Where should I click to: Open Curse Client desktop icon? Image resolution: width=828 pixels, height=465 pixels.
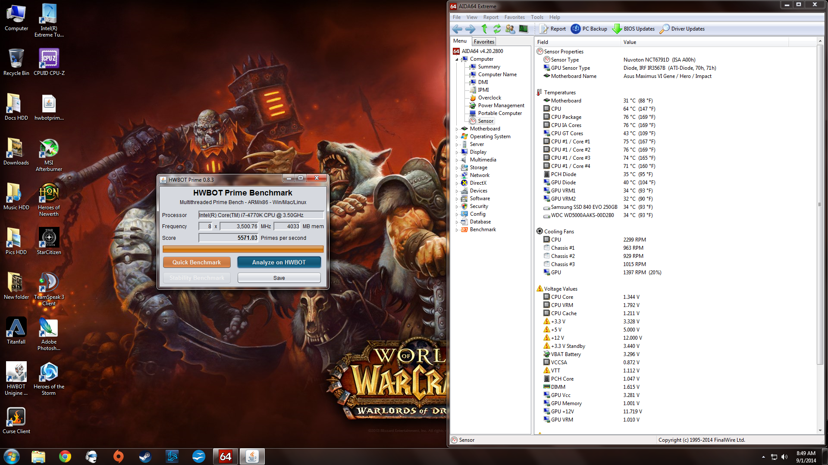click(16, 420)
